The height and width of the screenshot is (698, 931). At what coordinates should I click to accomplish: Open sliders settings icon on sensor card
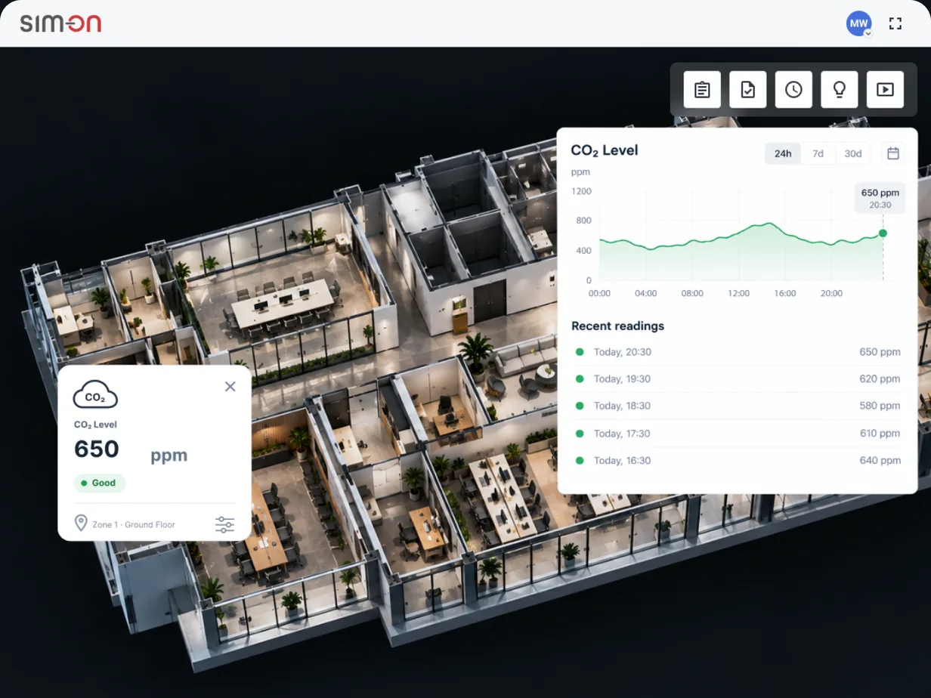(x=224, y=525)
